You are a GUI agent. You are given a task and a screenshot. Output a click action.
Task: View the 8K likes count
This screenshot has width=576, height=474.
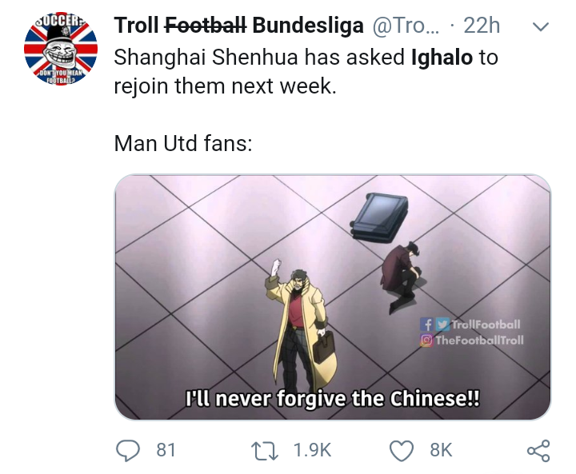point(441,450)
